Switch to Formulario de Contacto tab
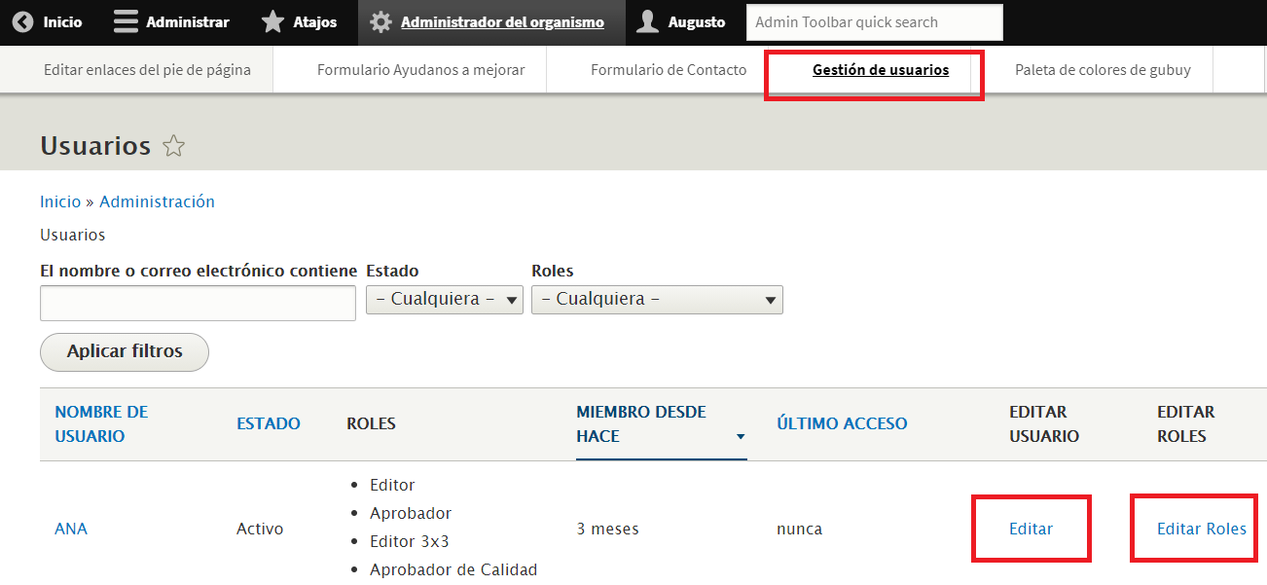Viewport: 1267px width, 585px height. click(x=669, y=70)
